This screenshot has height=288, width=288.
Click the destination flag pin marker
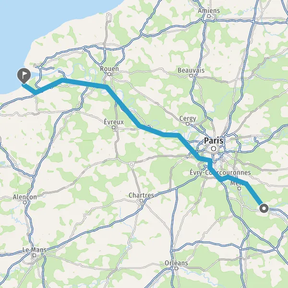(x=24, y=76)
